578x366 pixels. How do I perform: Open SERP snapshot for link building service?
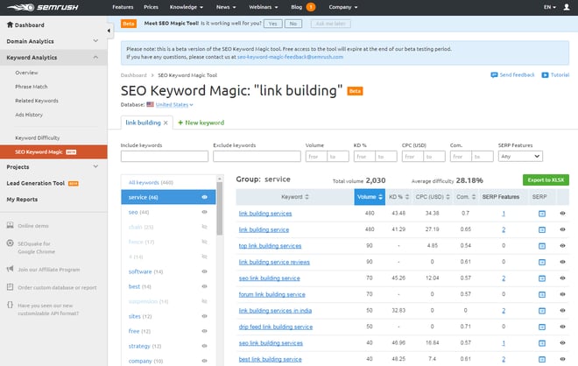pyautogui.click(x=542, y=229)
